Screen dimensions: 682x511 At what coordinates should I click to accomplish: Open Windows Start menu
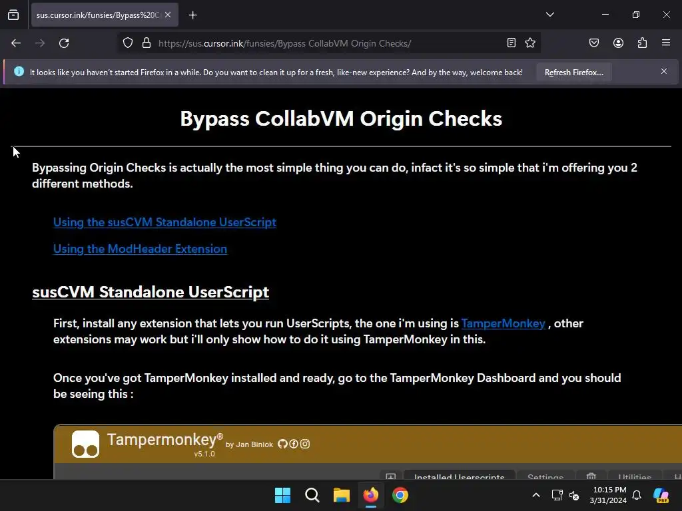282,495
